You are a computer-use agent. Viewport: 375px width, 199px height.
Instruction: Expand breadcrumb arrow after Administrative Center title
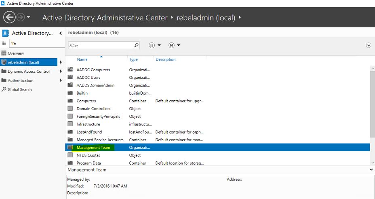pyautogui.click(x=172, y=17)
